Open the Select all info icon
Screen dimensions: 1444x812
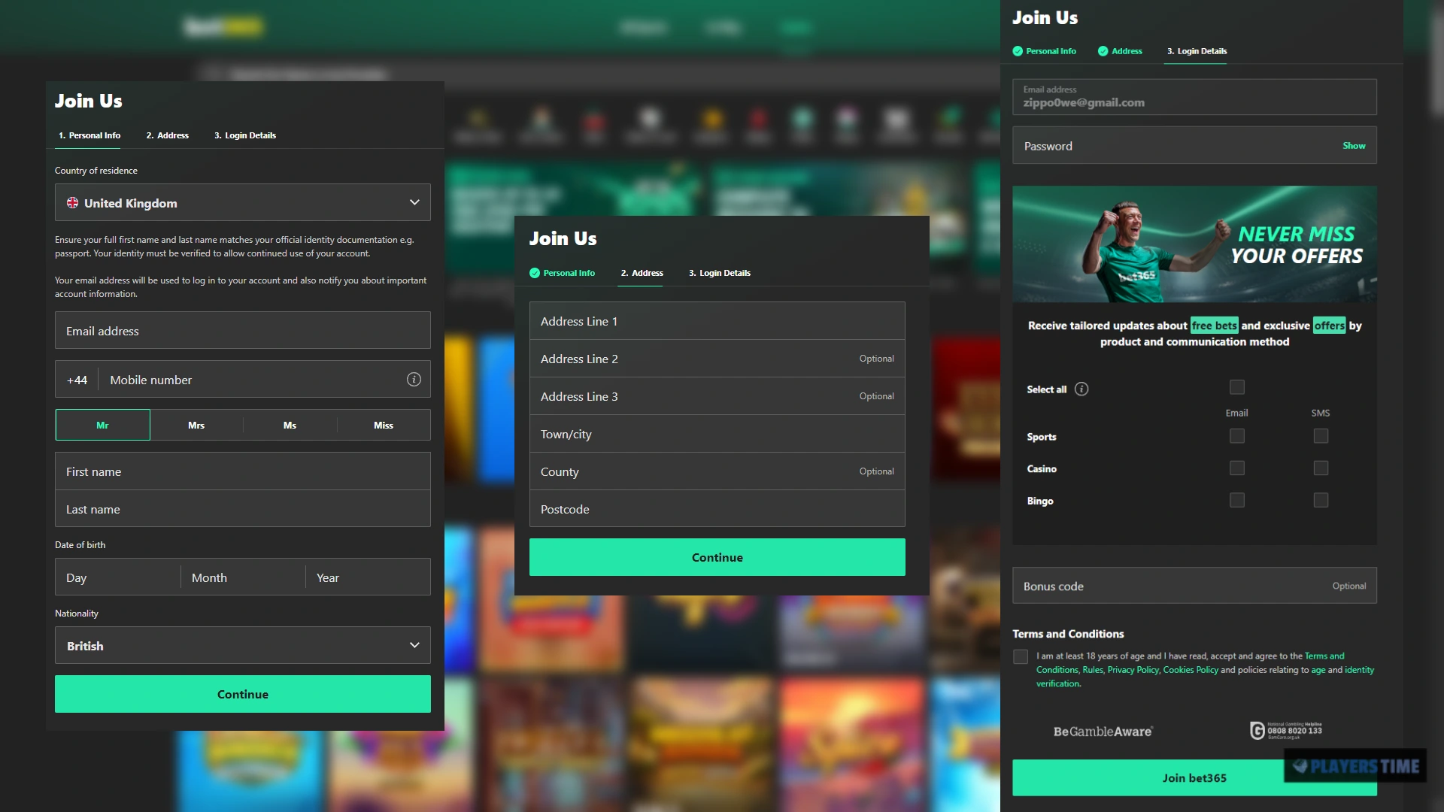1081,389
